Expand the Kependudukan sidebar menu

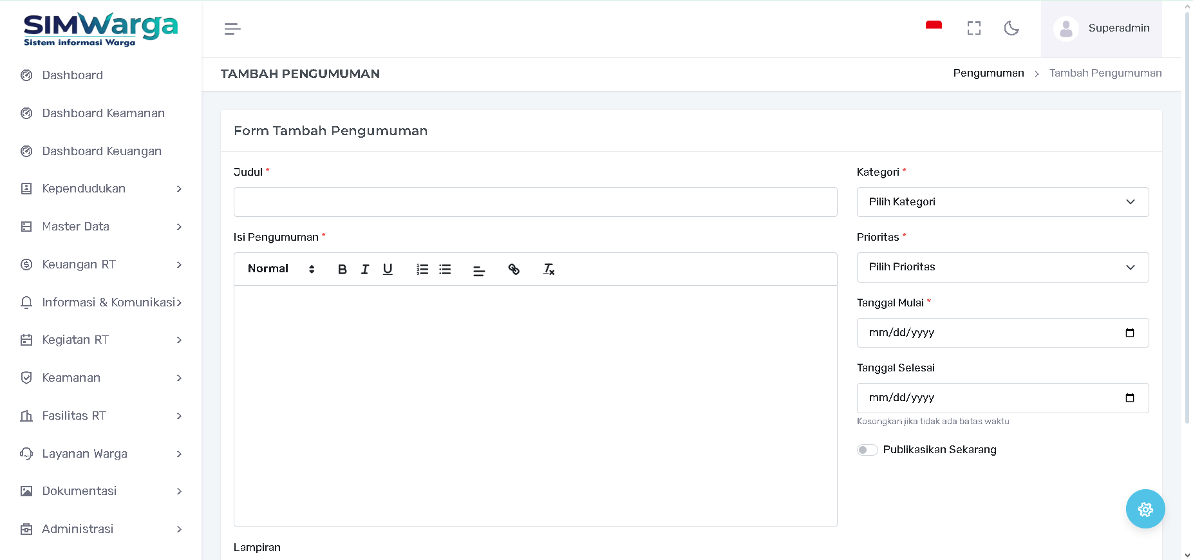pyautogui.click(x=101, y=189)
